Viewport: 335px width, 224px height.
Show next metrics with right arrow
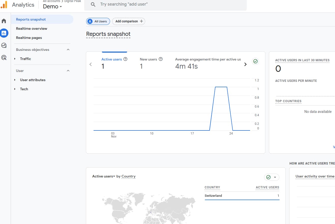(245, 64)
